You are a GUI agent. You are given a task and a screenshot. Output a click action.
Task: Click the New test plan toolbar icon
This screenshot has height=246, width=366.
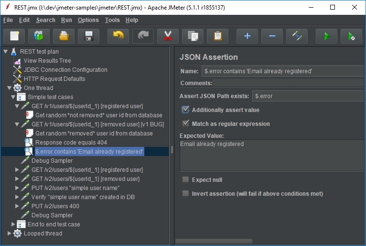coord(14,36)
